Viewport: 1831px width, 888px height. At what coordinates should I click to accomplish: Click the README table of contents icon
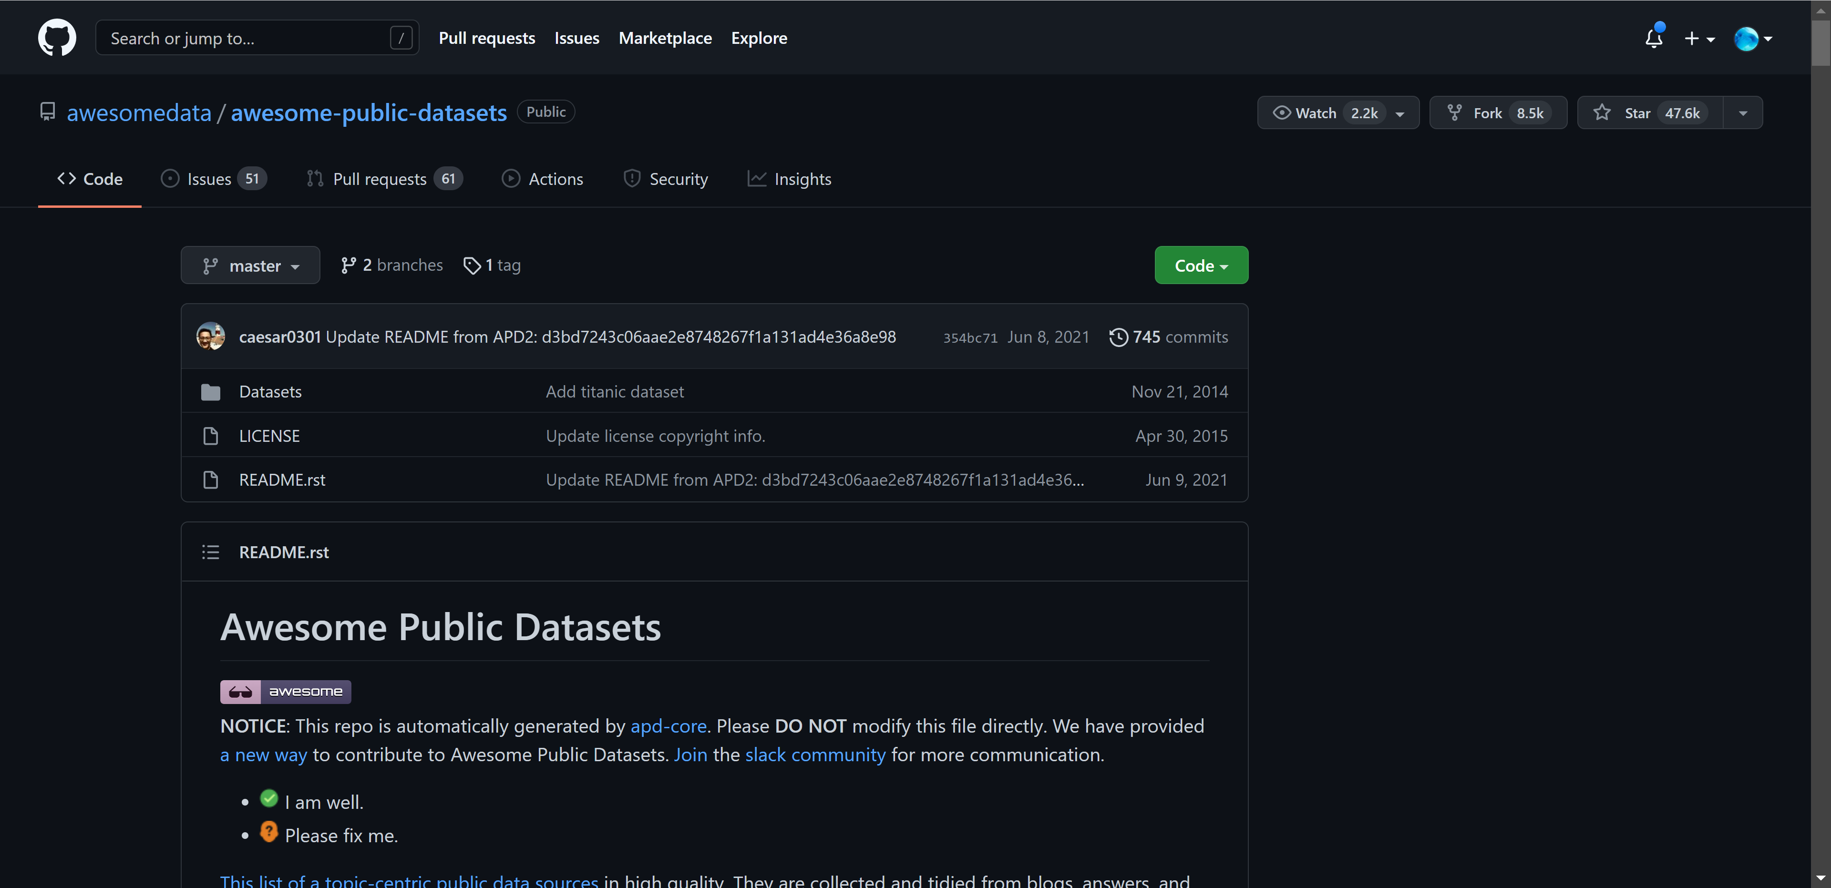pos(210,552)
